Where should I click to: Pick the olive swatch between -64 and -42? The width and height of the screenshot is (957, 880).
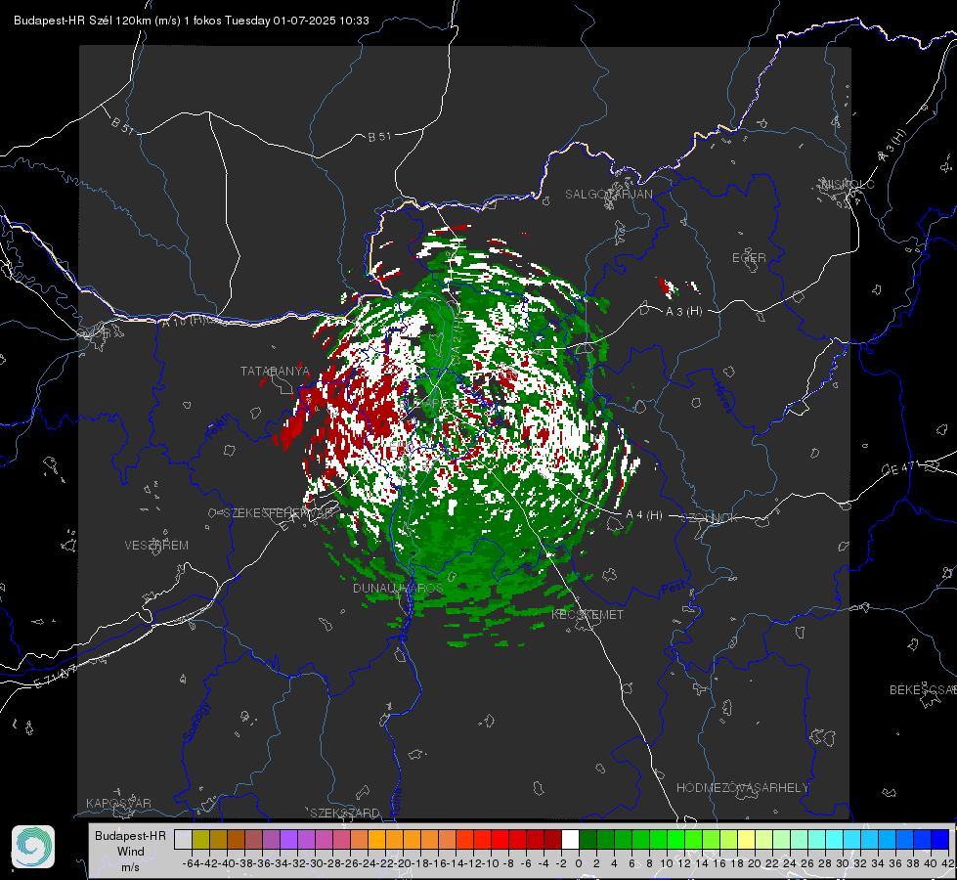200,839
